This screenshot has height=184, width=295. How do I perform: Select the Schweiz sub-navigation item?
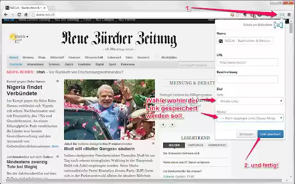(54, 64)
